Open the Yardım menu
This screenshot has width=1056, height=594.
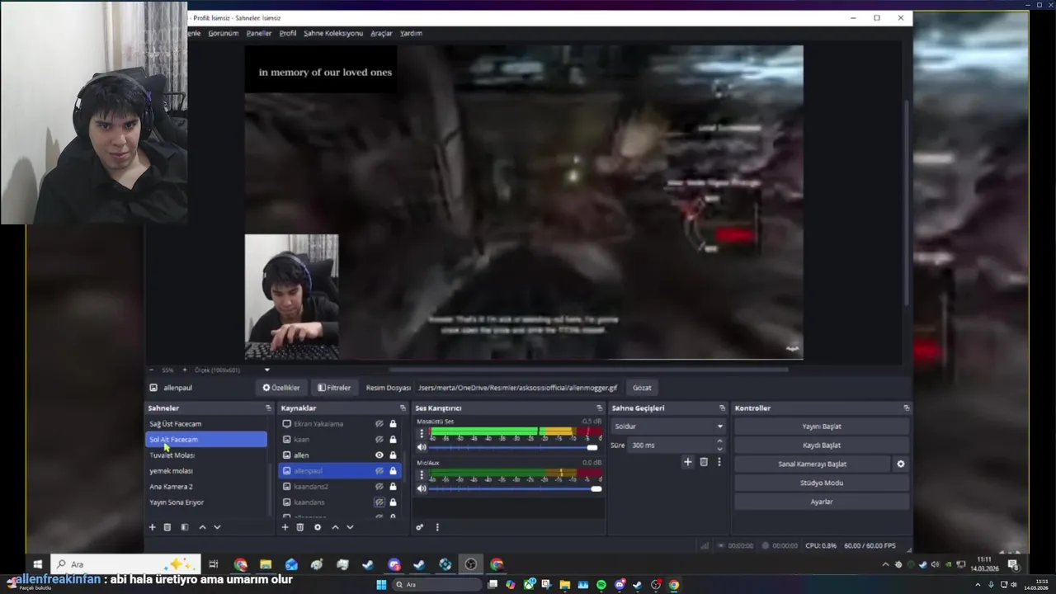pos(411,33)
